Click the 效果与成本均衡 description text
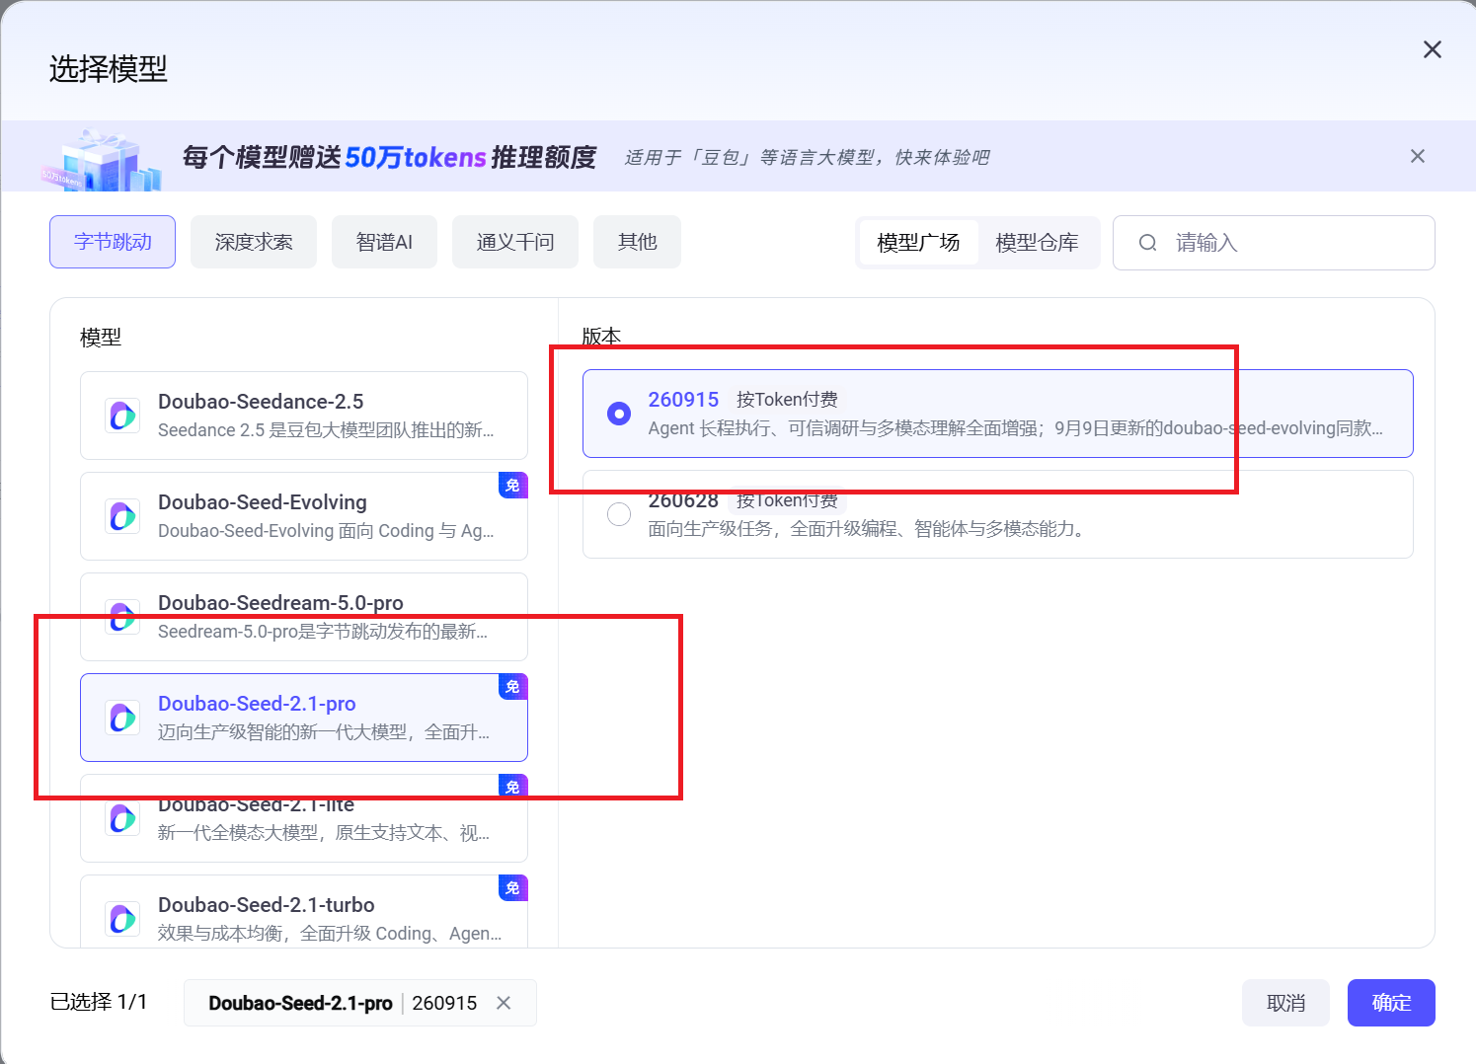 (330, 934)
